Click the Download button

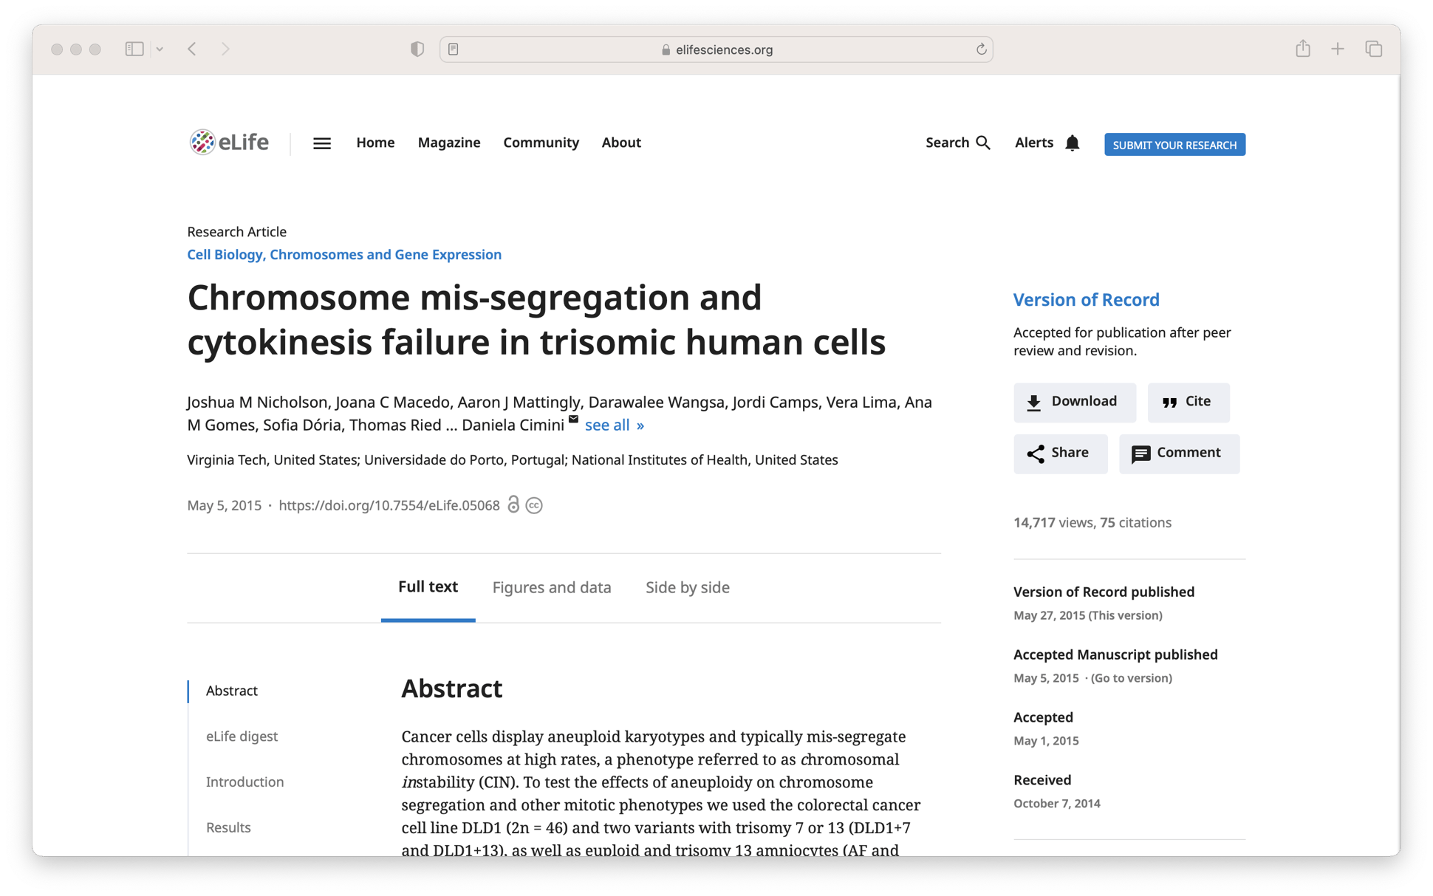pyautogui.click(x=1074, y=402)
